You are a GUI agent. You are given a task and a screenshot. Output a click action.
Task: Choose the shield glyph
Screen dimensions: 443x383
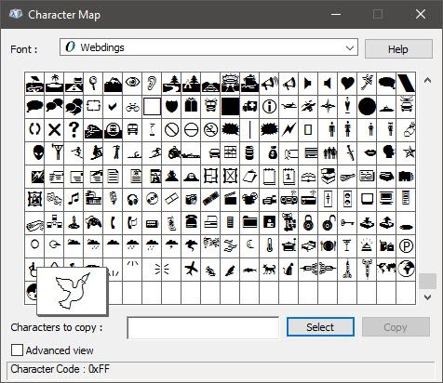click(171, 107)
